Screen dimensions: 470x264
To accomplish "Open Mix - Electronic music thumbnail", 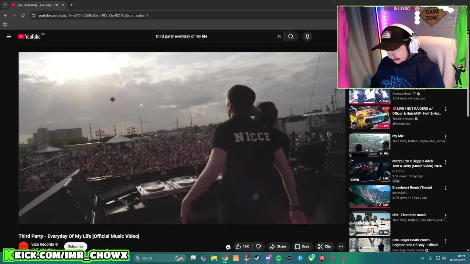I will point(369,224).
